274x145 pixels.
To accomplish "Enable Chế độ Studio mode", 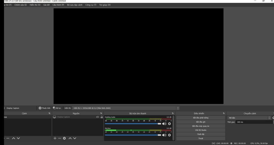I will [x=201, y=130].
